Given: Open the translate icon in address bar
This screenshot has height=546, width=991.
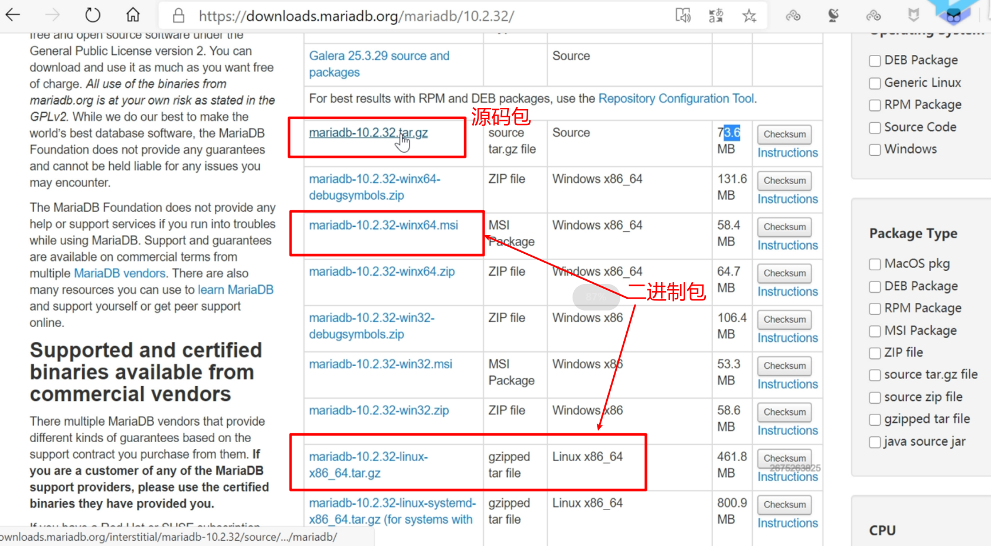Looking at the screenshot, I should (716, 15).
